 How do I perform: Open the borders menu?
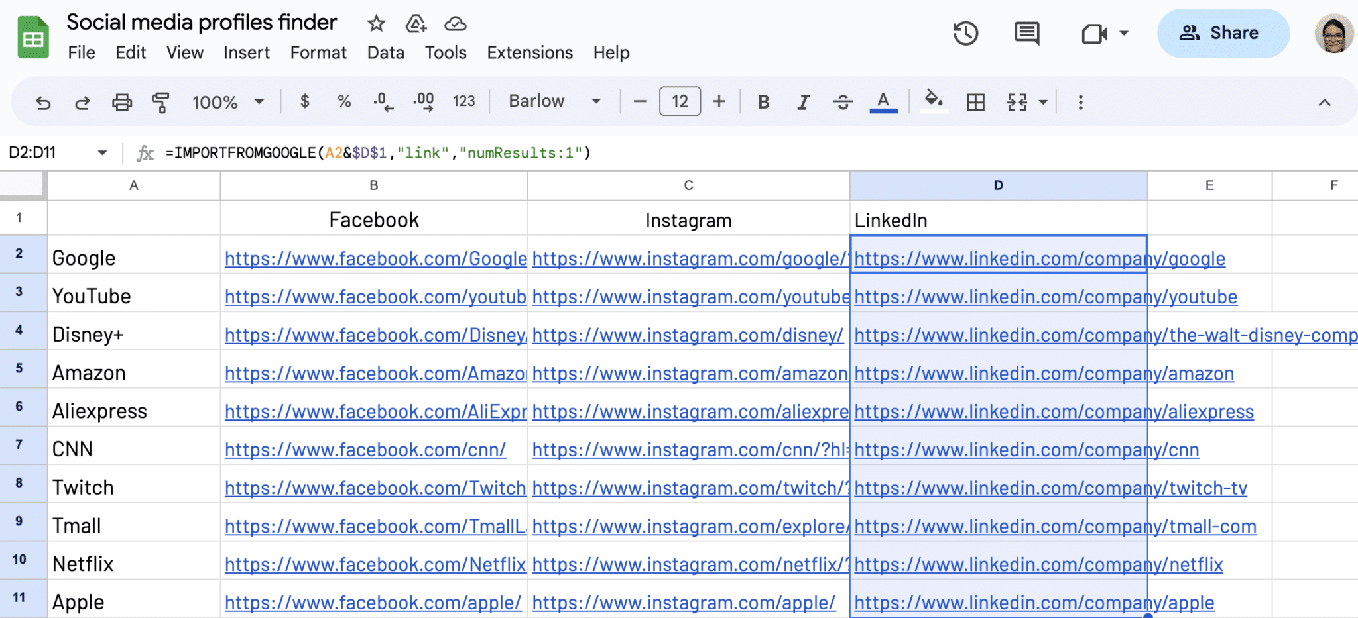[x=975, y=101]
